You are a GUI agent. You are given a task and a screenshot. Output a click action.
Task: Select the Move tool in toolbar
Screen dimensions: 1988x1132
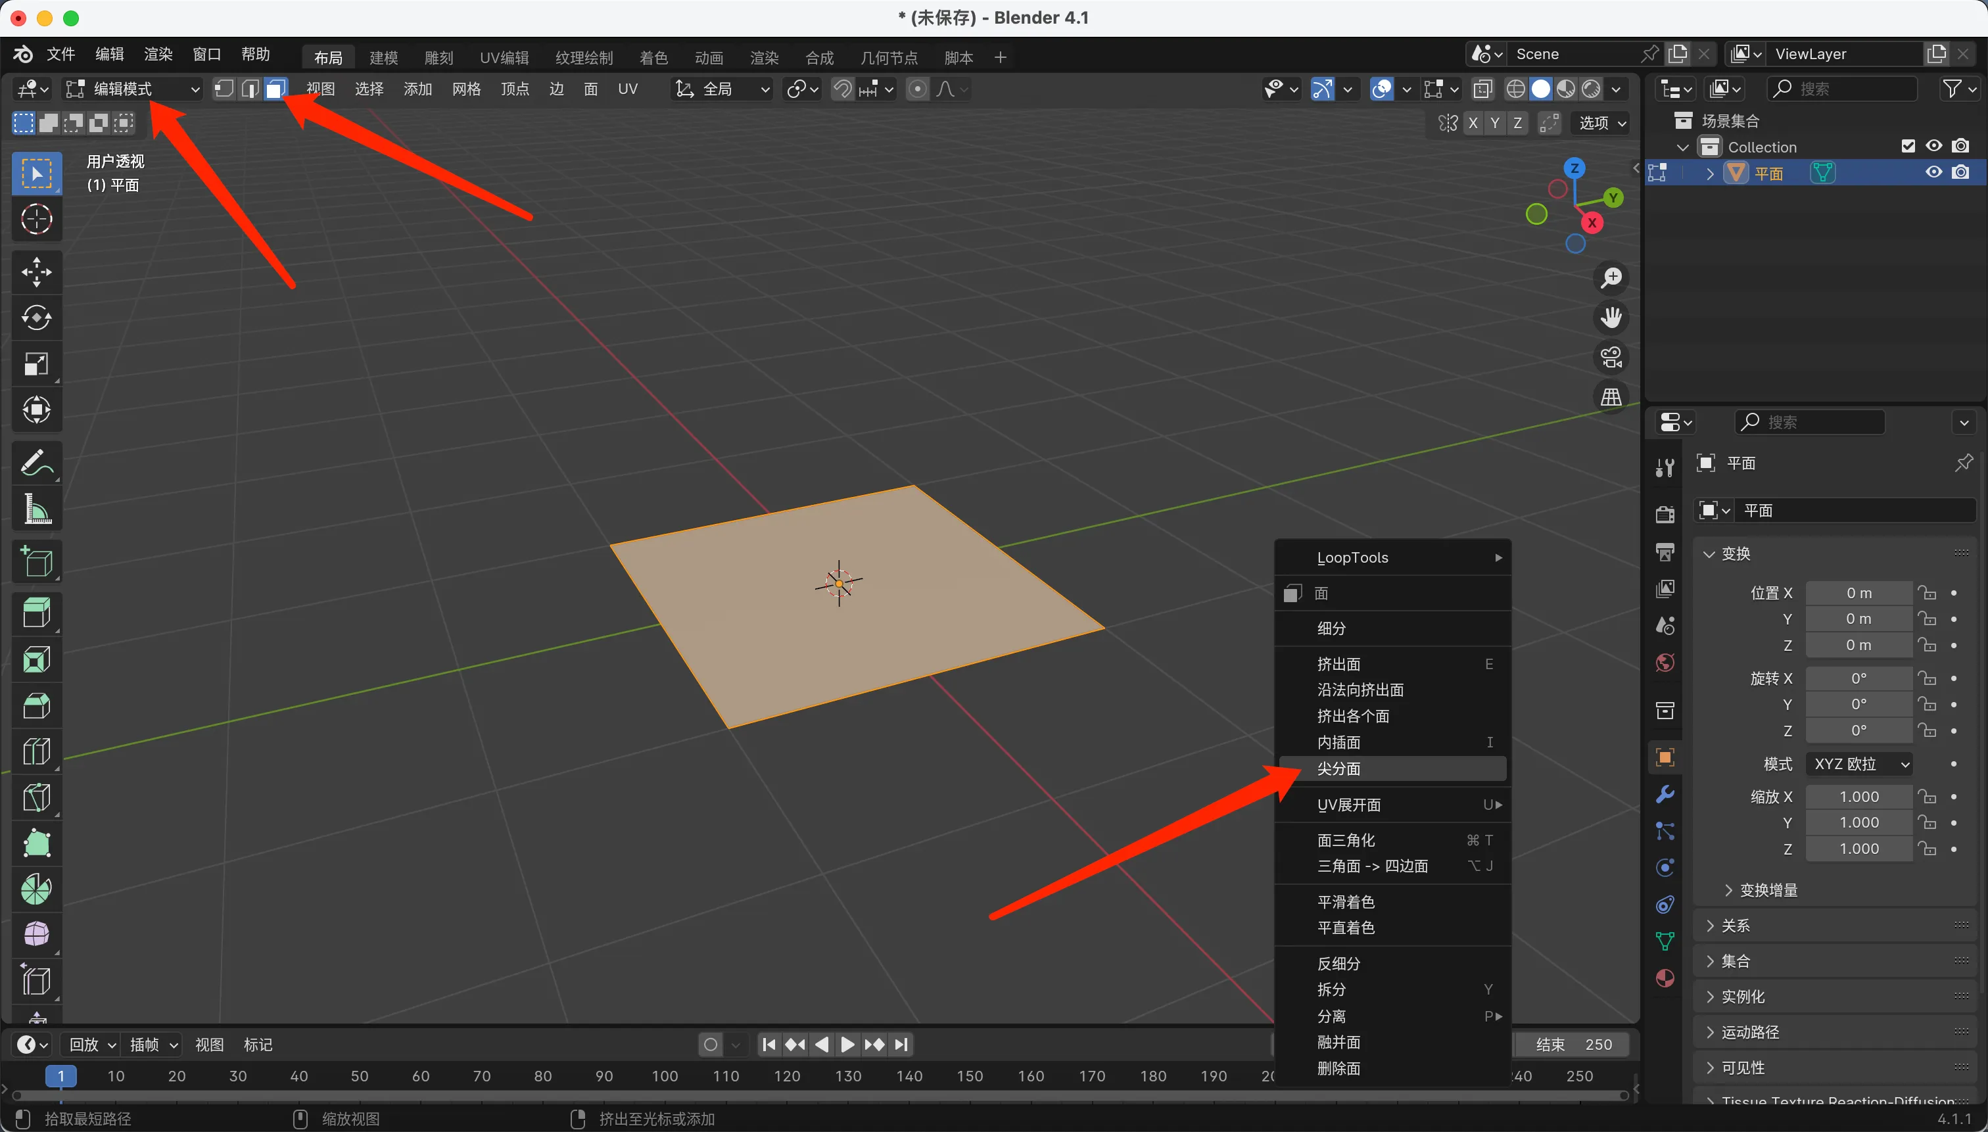click(37, 272)
